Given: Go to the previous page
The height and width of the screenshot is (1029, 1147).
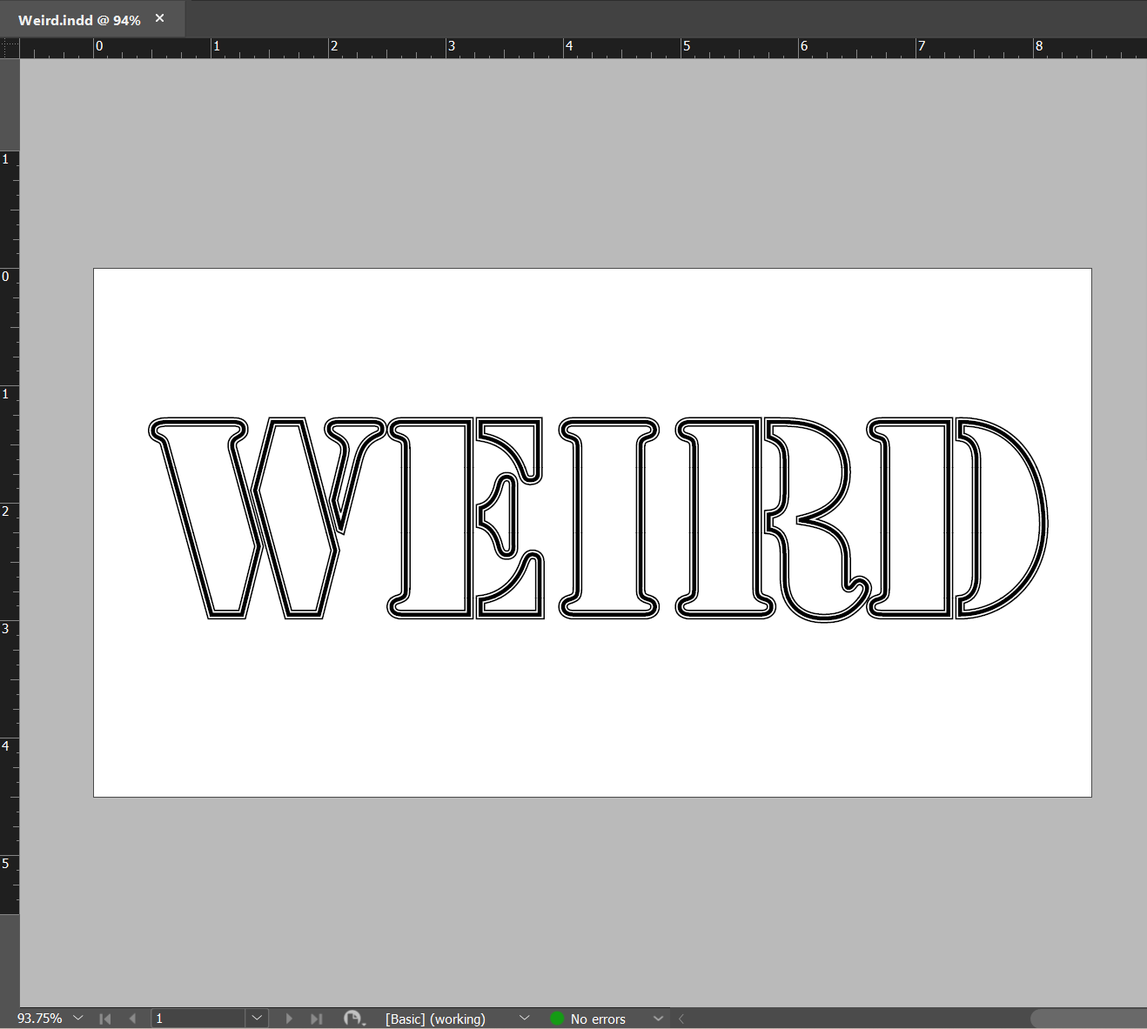Looking at the screenshot, I should 132,1019.
